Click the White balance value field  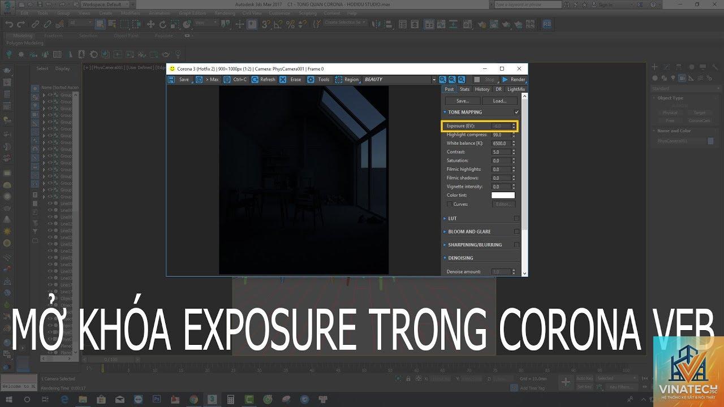tap(501, 144)
